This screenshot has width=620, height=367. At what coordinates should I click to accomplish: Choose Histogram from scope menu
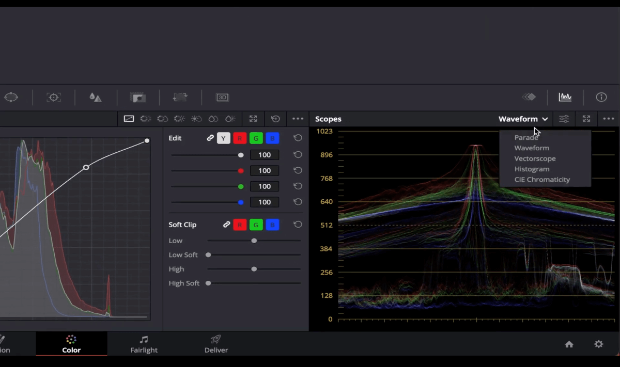[x=532, y=169]
